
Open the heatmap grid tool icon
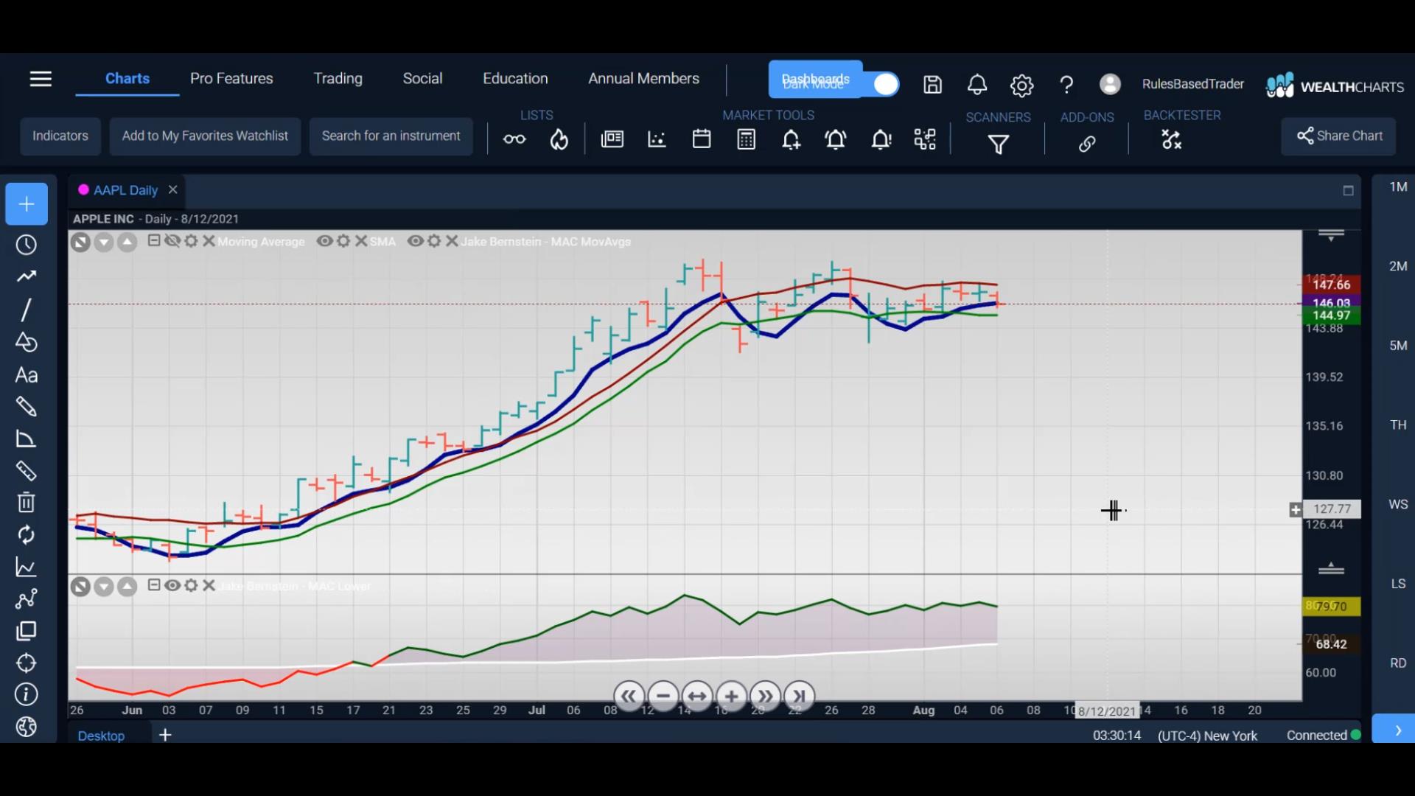click(x=925, y=139)
